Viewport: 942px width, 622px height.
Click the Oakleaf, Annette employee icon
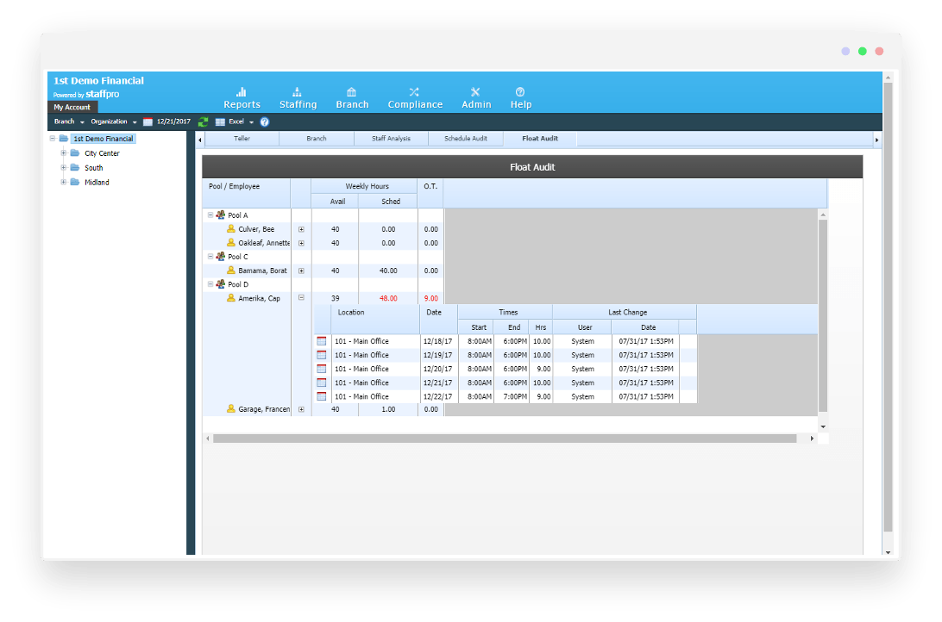(230, 242)
